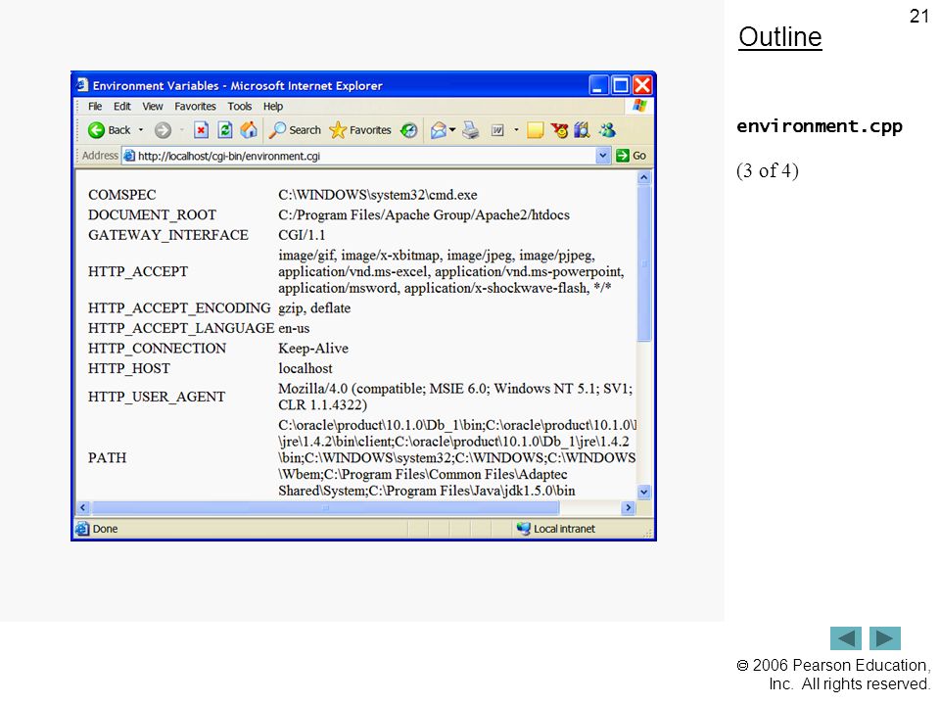Click the Internet Explorer icon in title bar

point(82,85)
